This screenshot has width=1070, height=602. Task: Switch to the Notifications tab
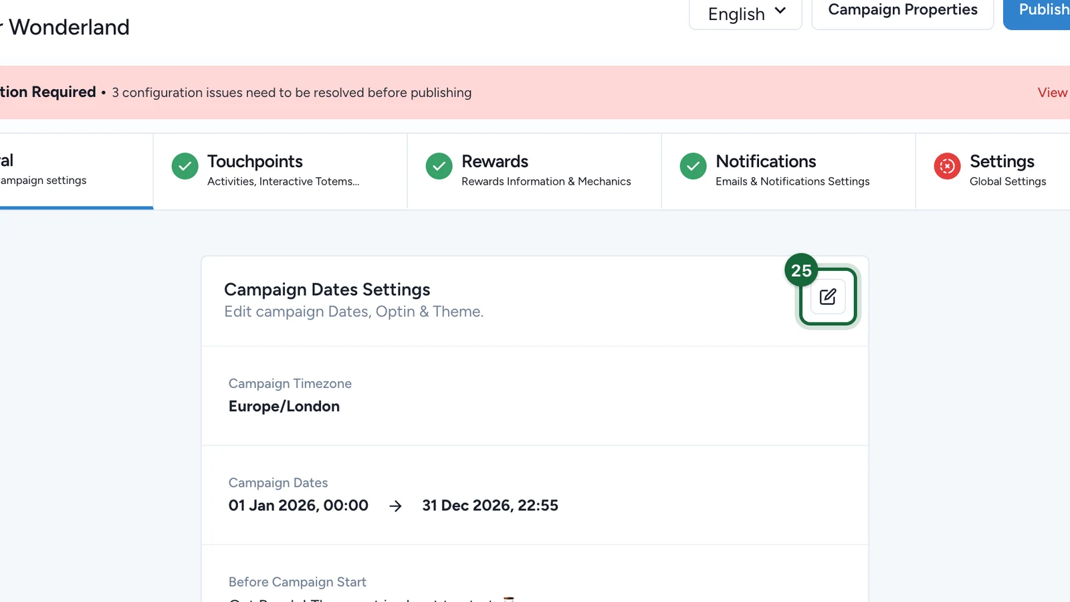click(788, 171)
